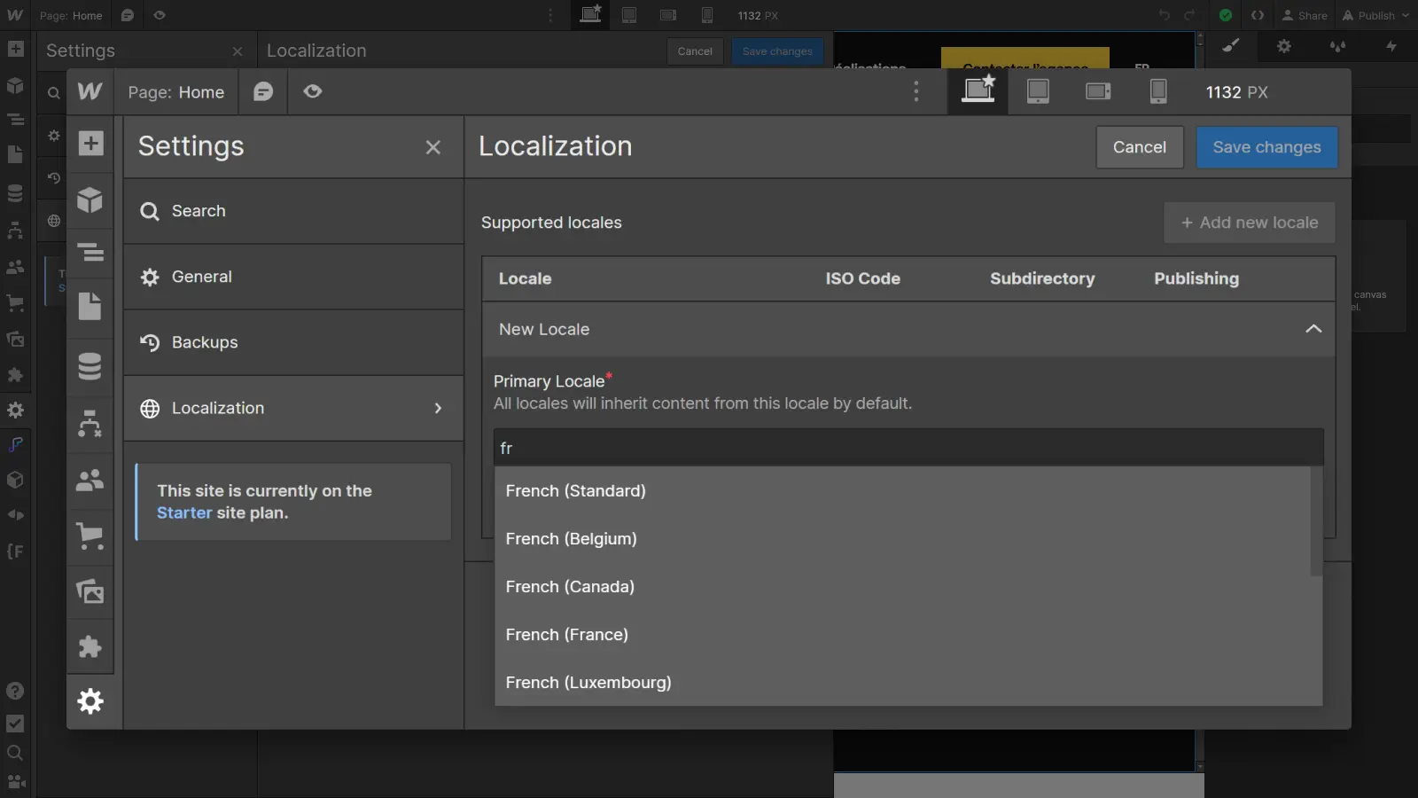The height and width of the screenshot is (798, 1418).
Task: Click the {F icon in the background sidebar
Action: point(15,552)
